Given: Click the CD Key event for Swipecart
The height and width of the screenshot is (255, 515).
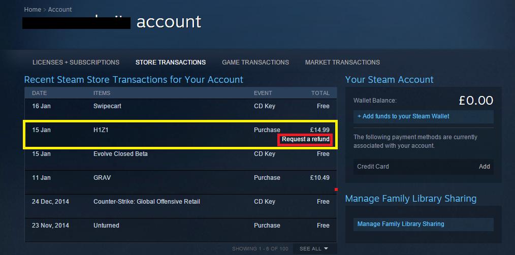Looking at the screenshot, I should tap(265, 107).
